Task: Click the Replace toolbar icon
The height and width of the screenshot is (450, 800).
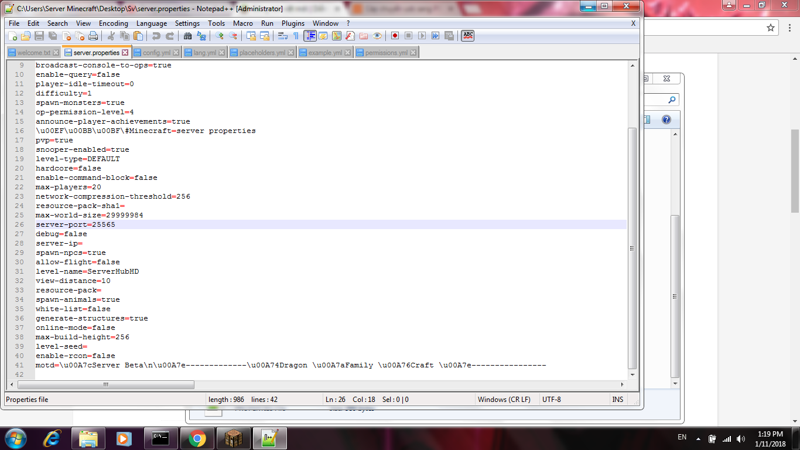Action: click(201, 36)
